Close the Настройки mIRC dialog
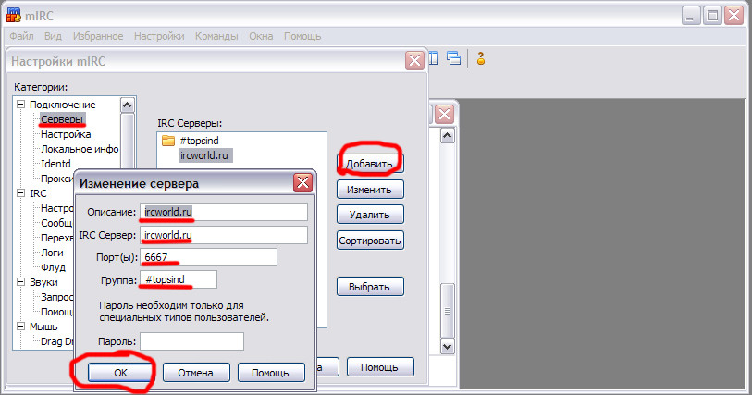 click(x=414, y=61)
